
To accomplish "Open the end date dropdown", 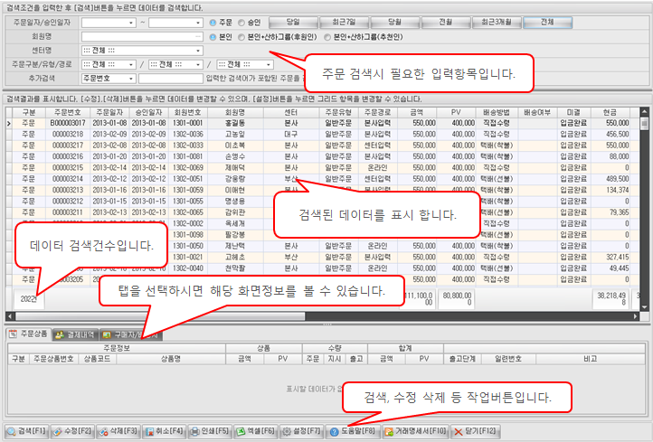I will point(198,23).
